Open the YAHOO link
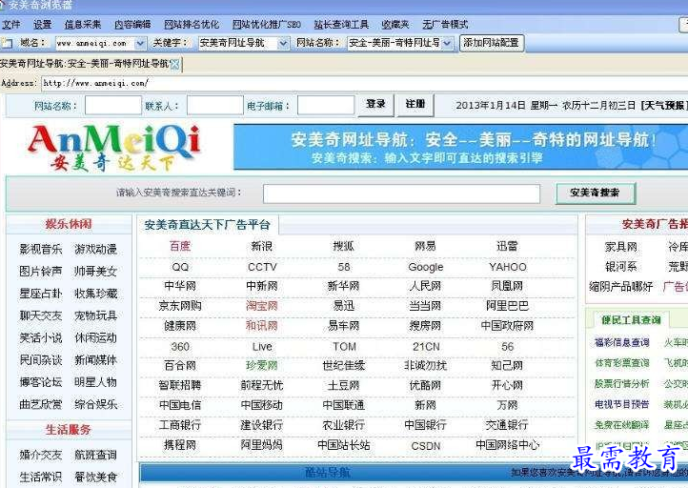 click(508, 267)
